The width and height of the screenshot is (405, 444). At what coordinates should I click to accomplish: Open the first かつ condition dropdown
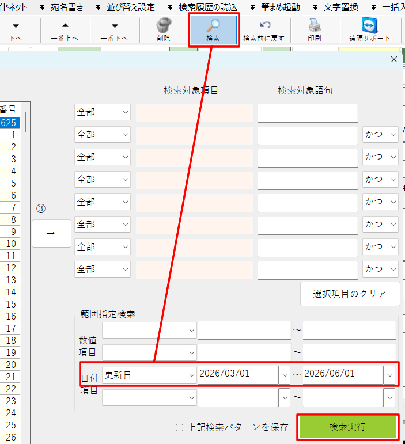click(380, 135)
